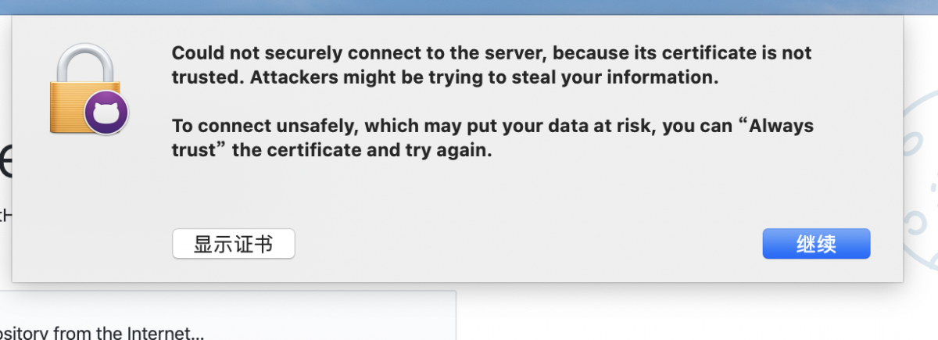Click the 显示证书 (Show Certificate) button

pyautogui.click(x=233, y=244)
